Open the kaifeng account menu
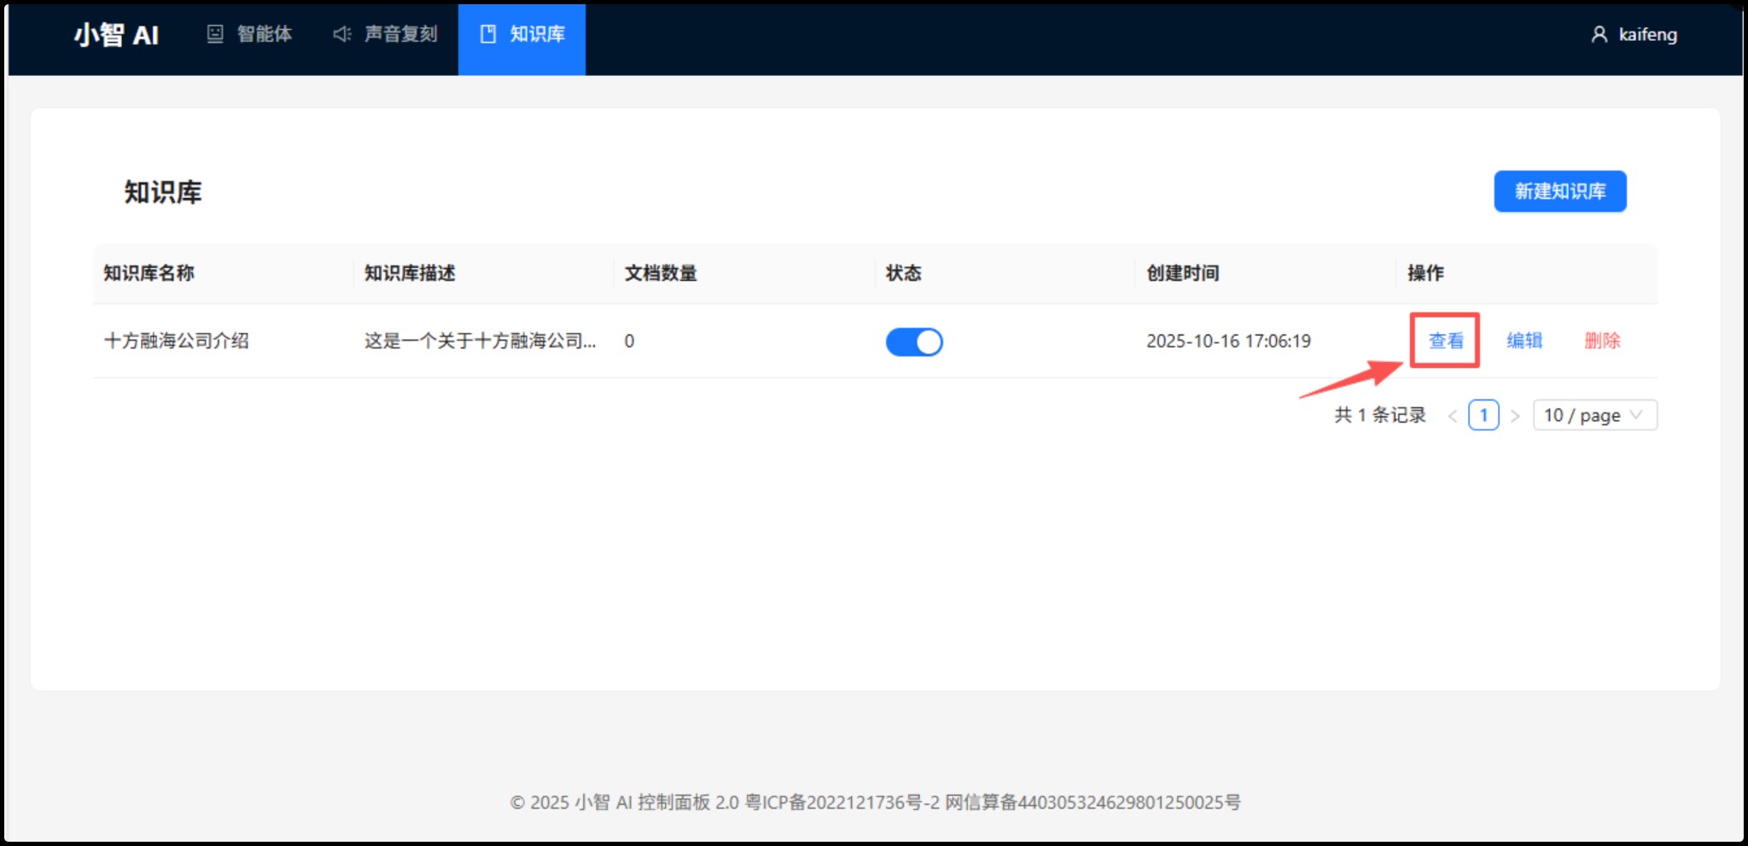Image resolution: width=1748 pixels, height=846 pixels. coord(1634,34)
